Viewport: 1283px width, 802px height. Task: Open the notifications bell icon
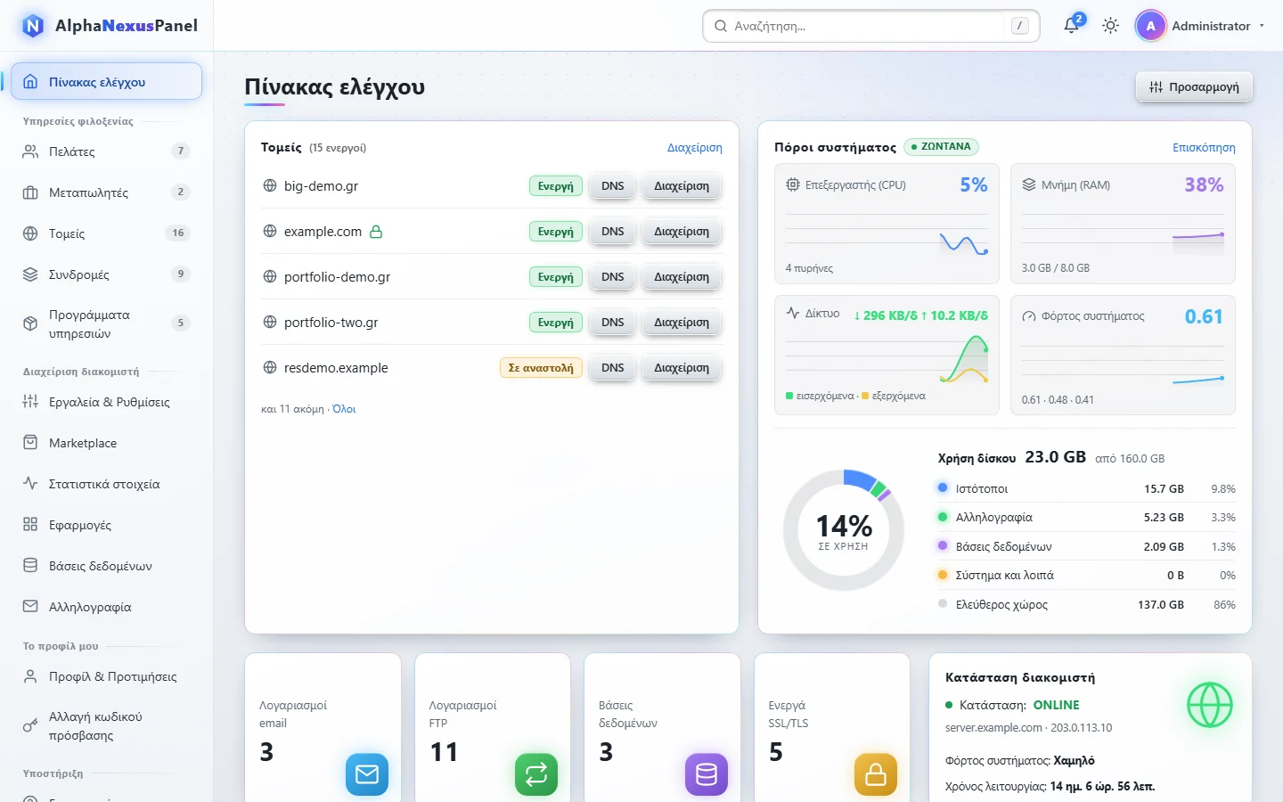pos(1072,26)
